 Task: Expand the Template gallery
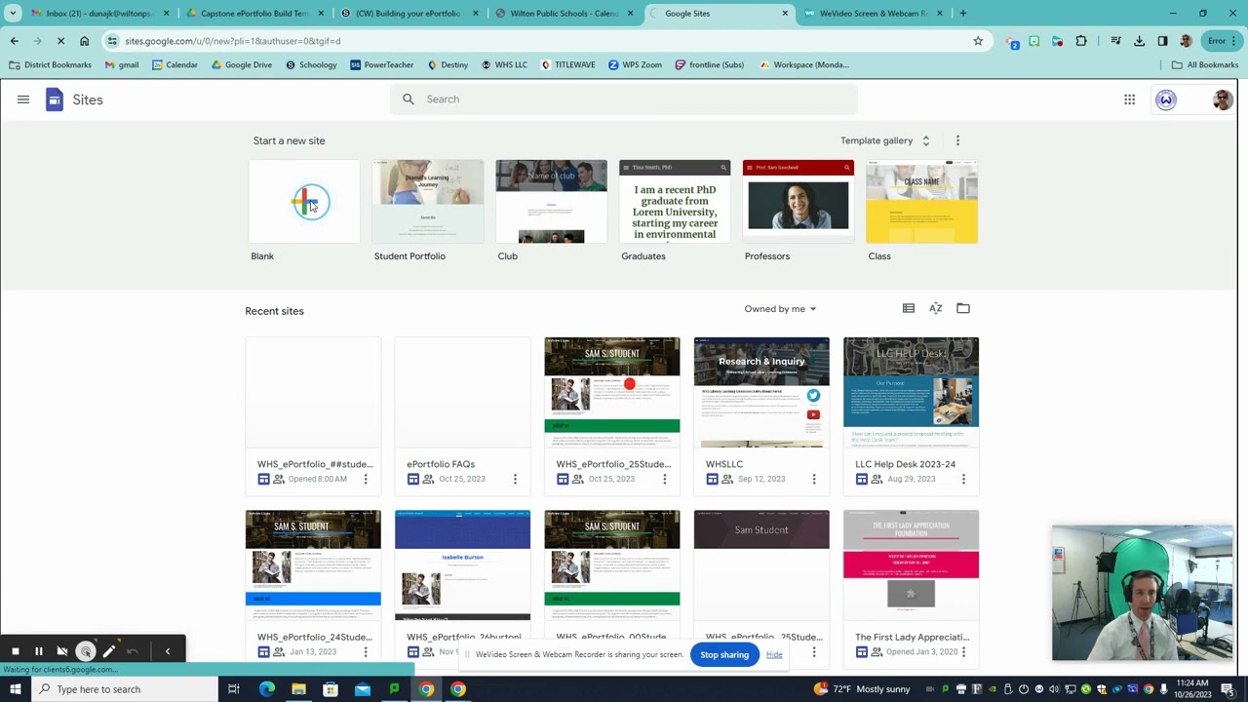pyautogui.click(x=885, y=140)
